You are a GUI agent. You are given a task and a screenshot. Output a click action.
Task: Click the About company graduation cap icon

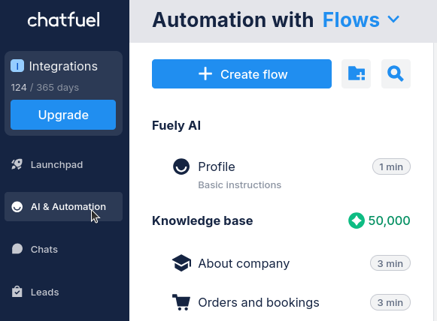181,263
